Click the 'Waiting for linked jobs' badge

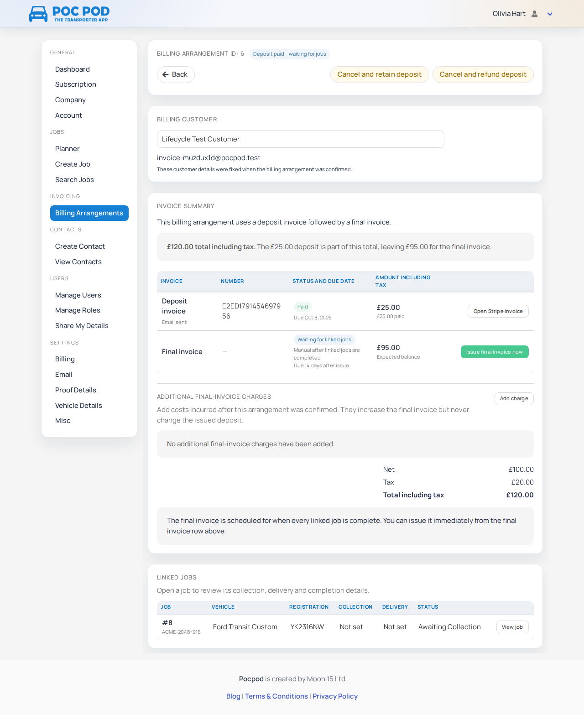coord(324,339)
